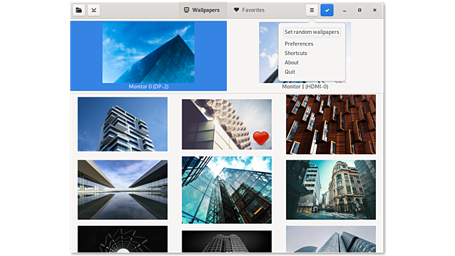This screenshot has width=455, height=256.
Task: Choose Quit from the menu
Action: click(x=290, y=72)
